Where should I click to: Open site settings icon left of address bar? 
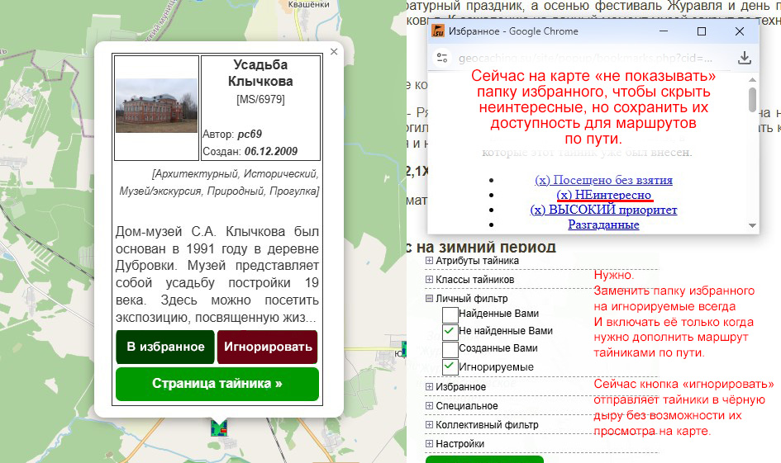pyautogui.click(x=442, y=58)
